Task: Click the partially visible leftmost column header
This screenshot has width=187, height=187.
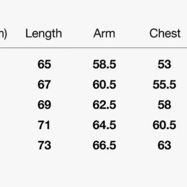Action: point(3,34)
